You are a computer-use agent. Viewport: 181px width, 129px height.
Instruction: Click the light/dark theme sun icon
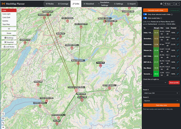point(161,4)
